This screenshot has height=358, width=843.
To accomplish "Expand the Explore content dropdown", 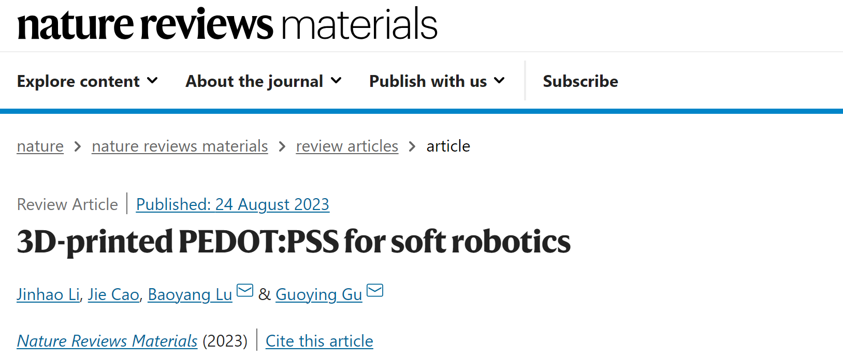I will (87, 81).
